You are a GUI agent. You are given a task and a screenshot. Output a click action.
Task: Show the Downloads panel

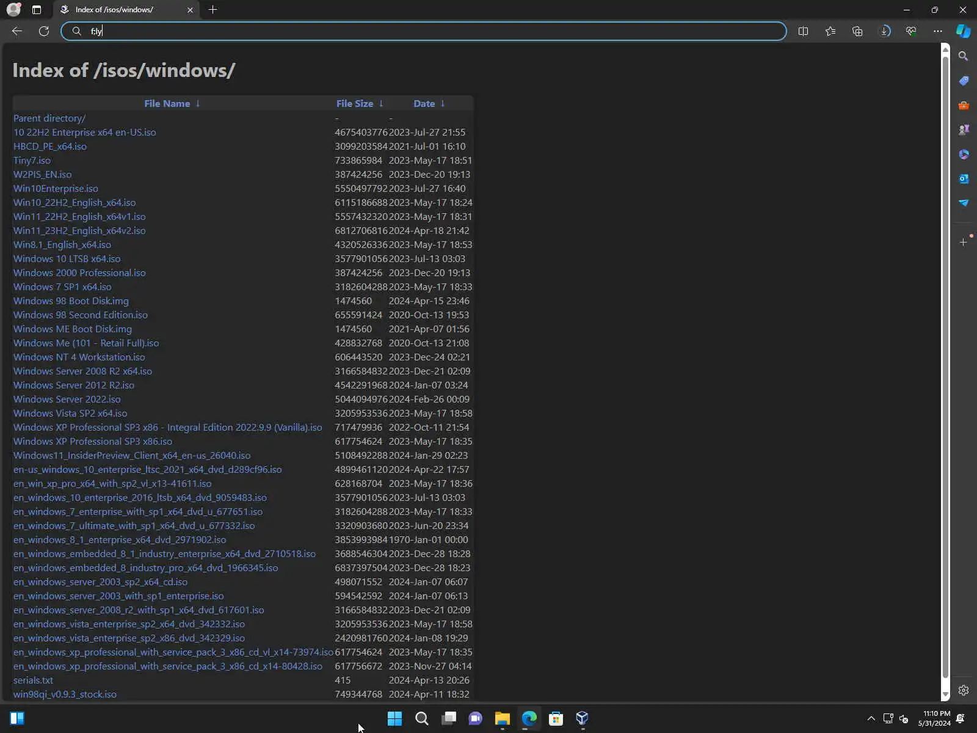coord(885,31)
